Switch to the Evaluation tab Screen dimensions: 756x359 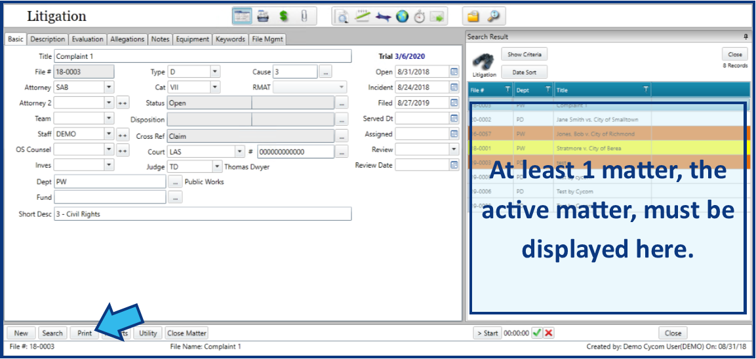[87, 39]
